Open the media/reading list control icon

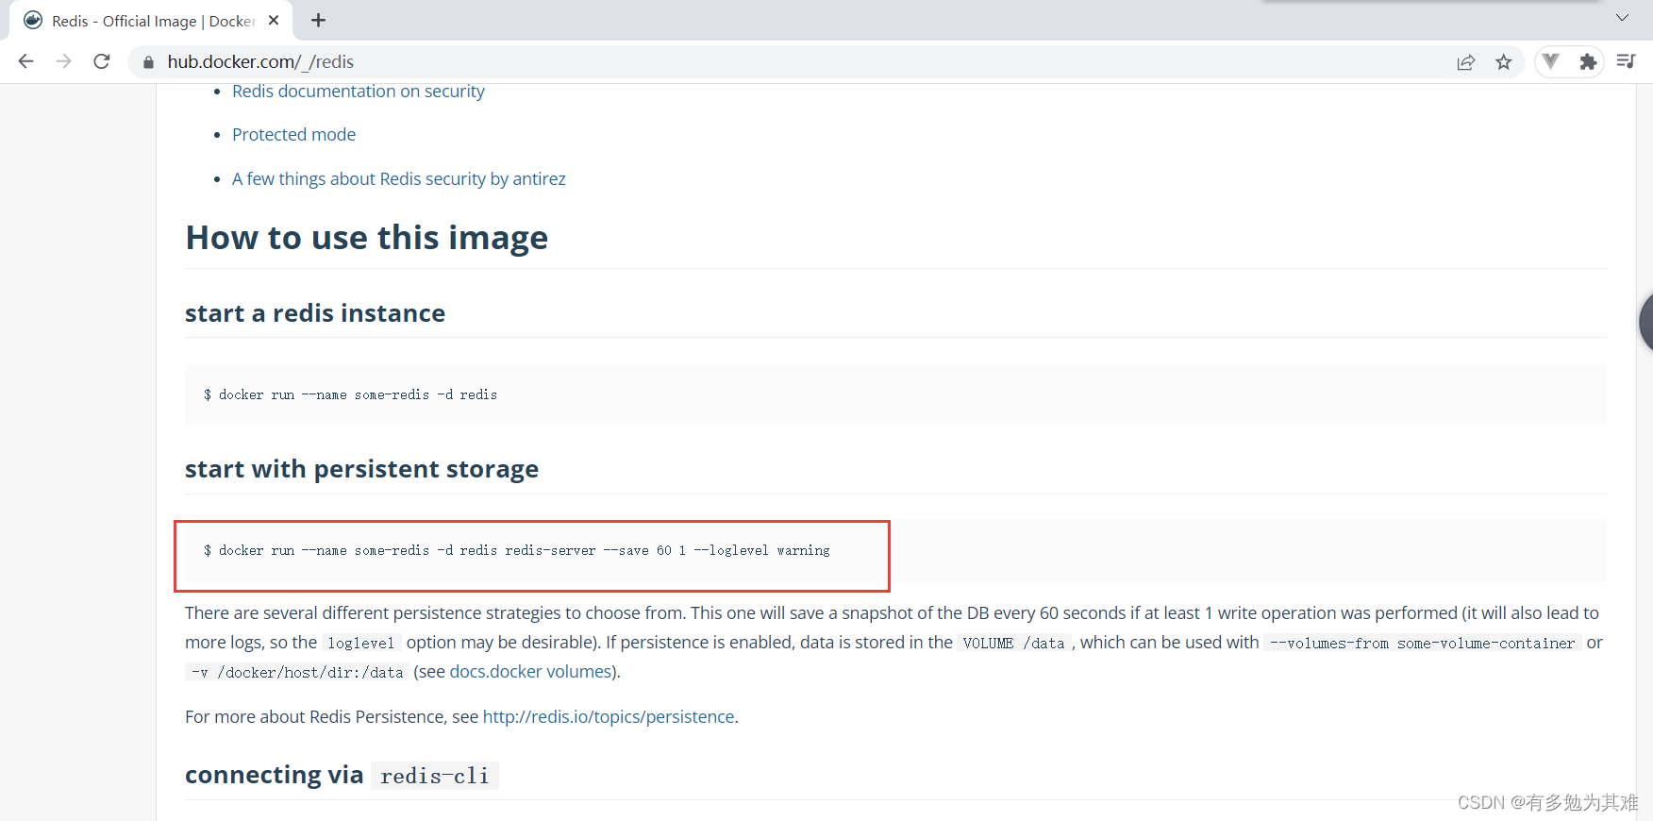(x=1626, y=61)
